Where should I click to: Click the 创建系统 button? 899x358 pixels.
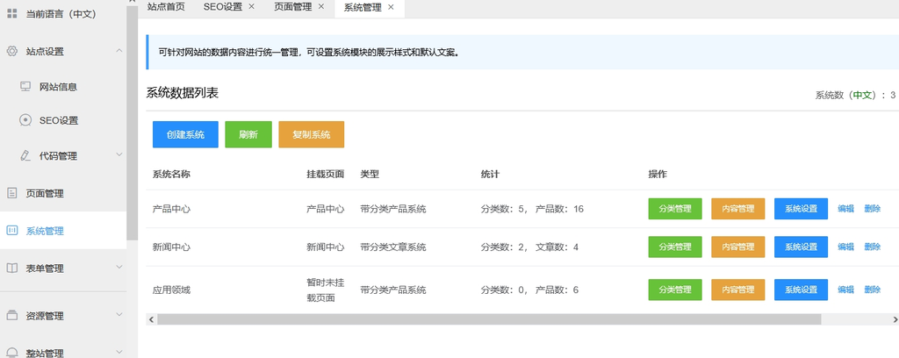(x=185, y=134)
